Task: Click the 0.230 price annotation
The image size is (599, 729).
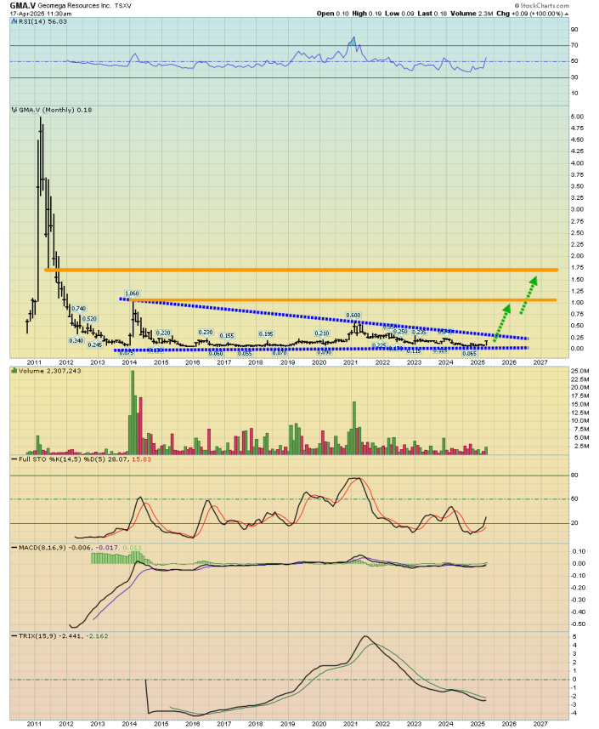Action: (x=206, y=332)
